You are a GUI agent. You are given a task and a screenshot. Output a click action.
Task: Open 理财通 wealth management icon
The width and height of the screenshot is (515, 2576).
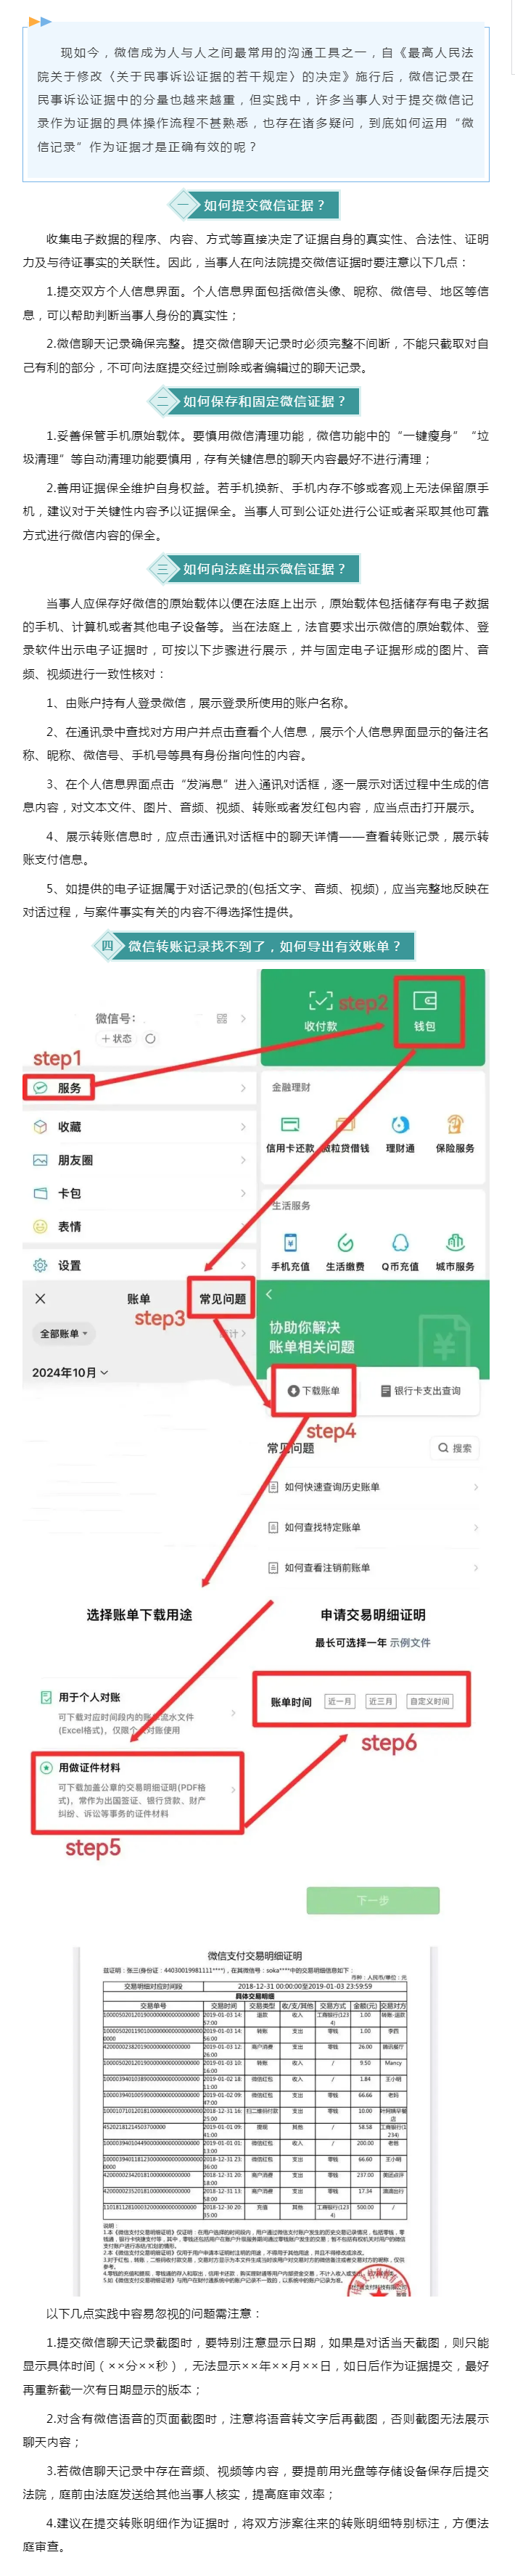(400, 1124)
